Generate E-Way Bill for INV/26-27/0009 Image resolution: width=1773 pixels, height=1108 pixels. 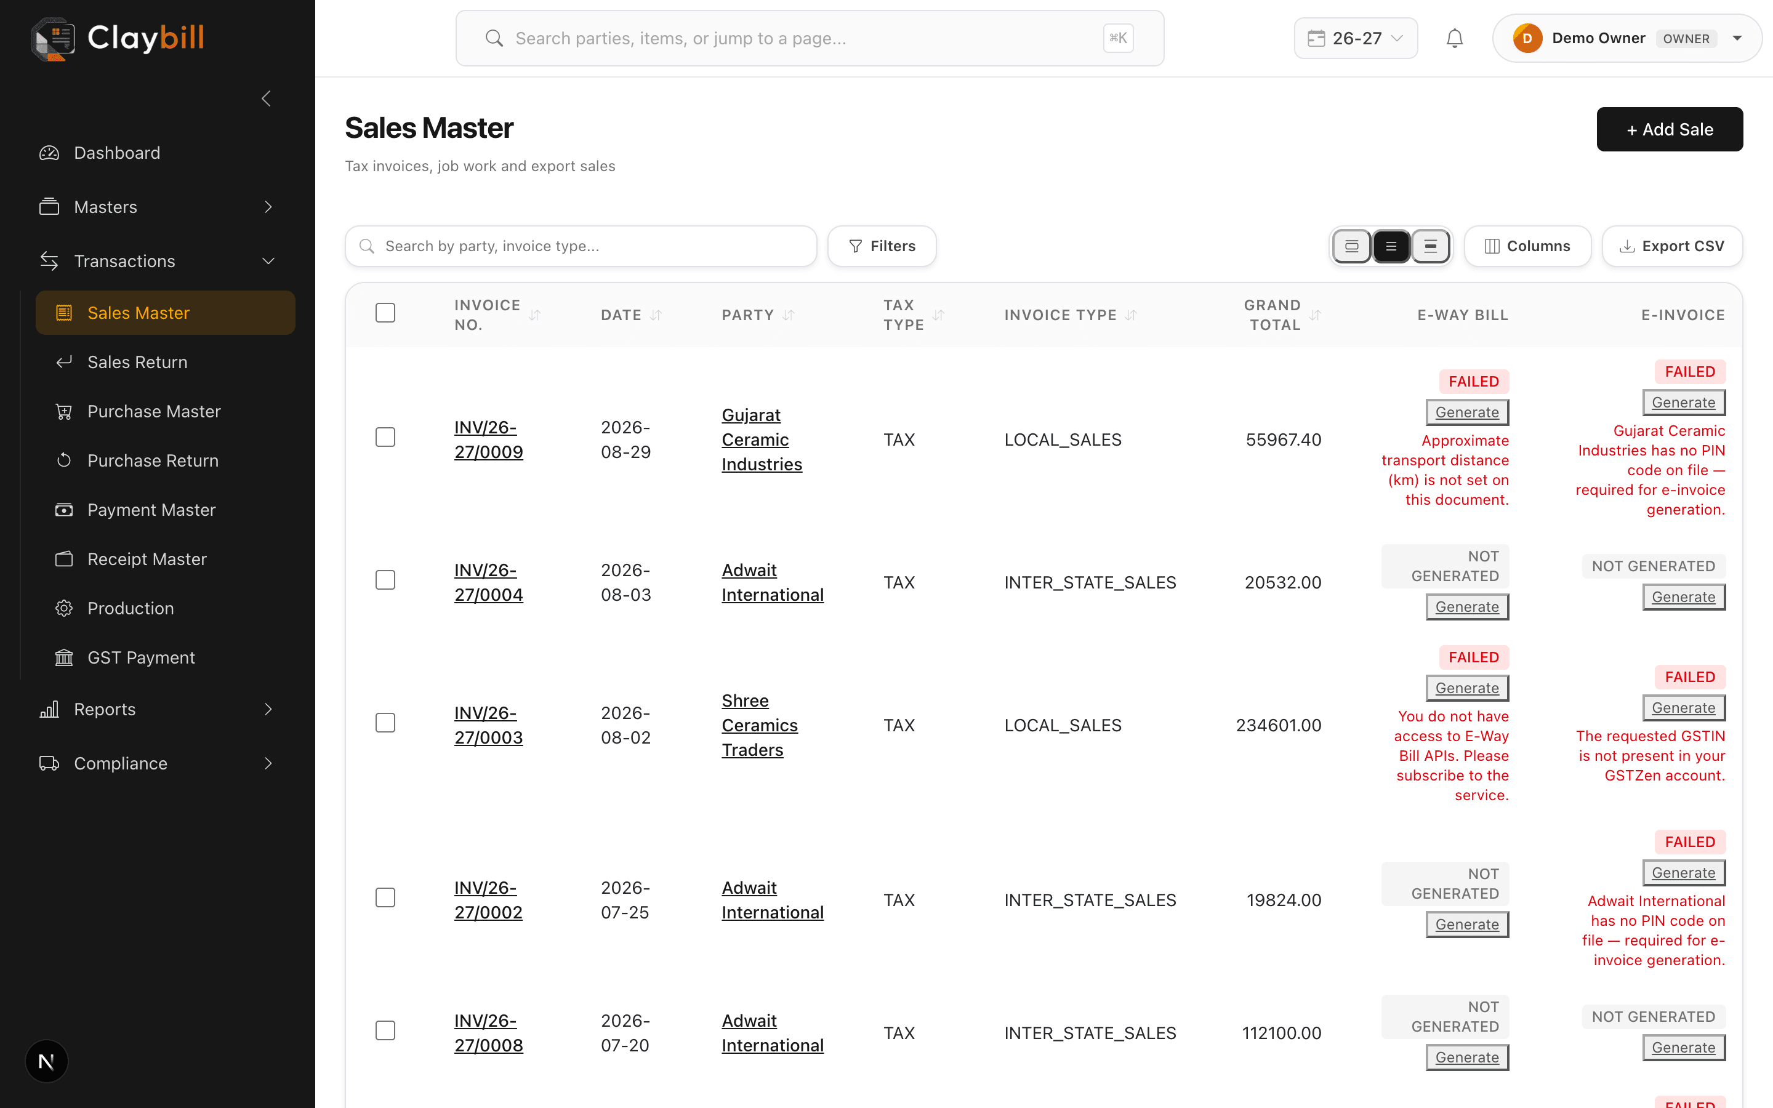click(x=1467, y=412)
